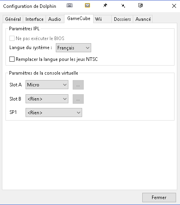Image resolution: width=180 pixels, height=205 pixels.
Task: Go to the Avancé tab
Action: (143, 19)
